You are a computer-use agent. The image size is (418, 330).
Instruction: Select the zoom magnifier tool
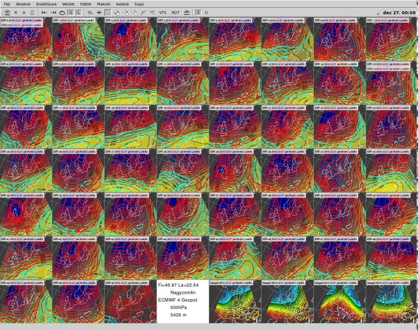pyautogui.click(x=90, y=13)
